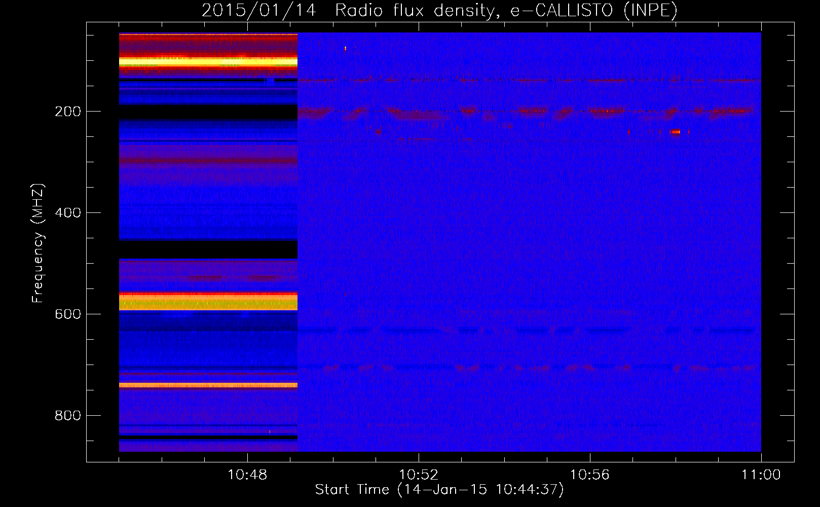Click the plot title '2015/01/14 Radio flux density, e-CALLISTO (INPE)'
Image resolution: width=820 pixels, height=507 pixels.
point(439,10)
